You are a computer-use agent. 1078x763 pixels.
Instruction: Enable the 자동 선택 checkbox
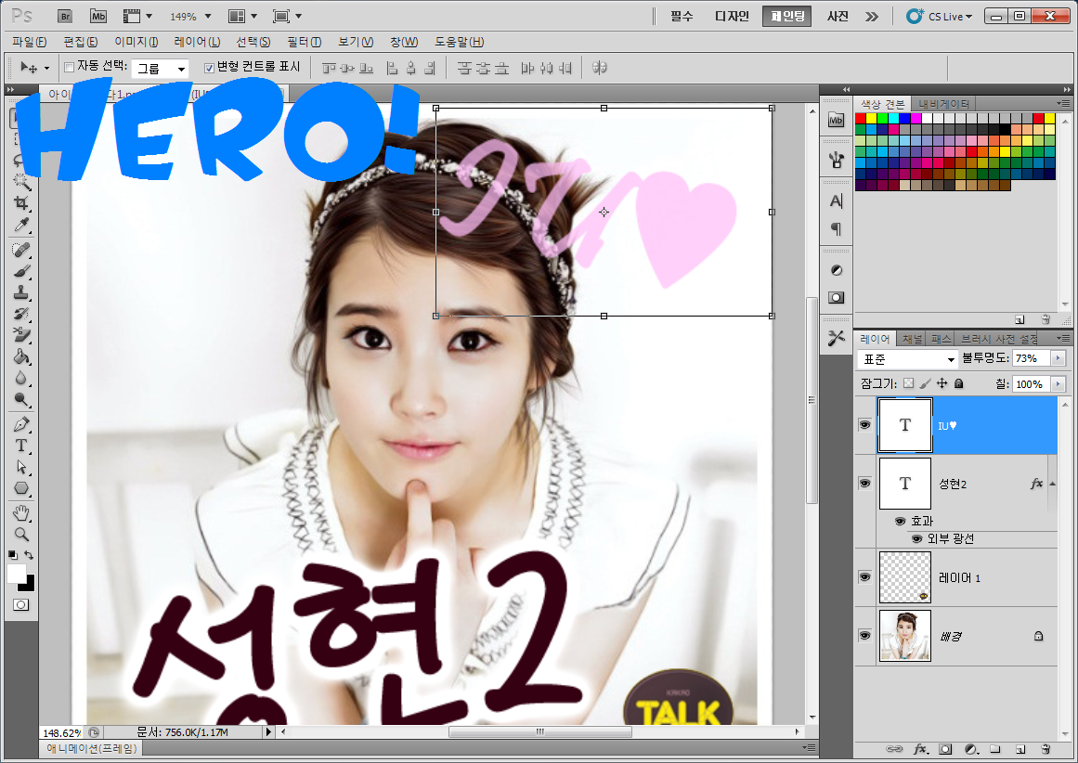(x=69, y=68)
